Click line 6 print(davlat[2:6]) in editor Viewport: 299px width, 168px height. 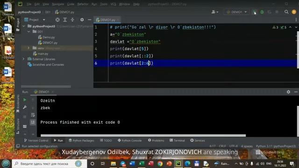coord(132,63)
